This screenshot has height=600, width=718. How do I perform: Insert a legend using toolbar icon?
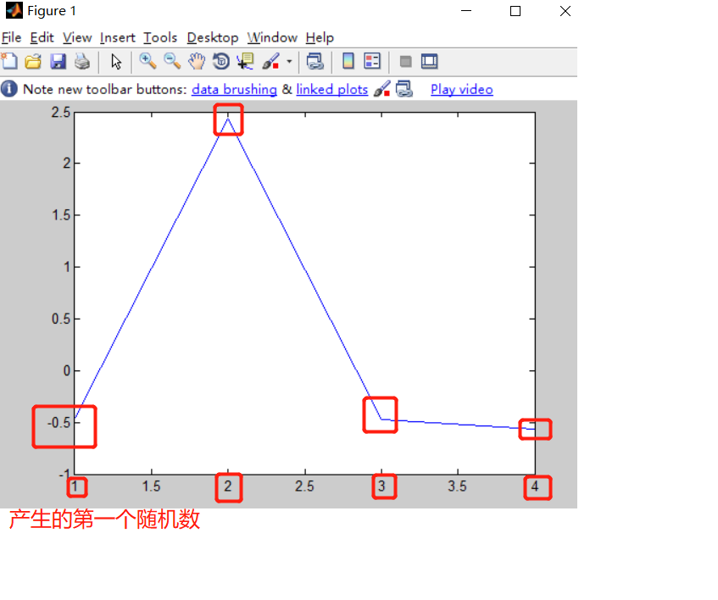tap(371, 61)
